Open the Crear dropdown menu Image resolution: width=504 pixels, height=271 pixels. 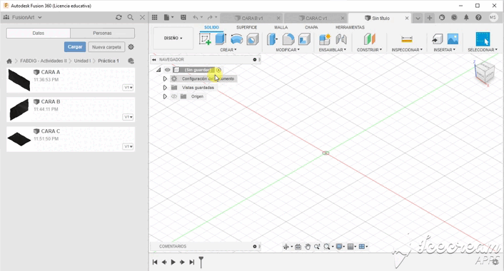click(228, 50)
